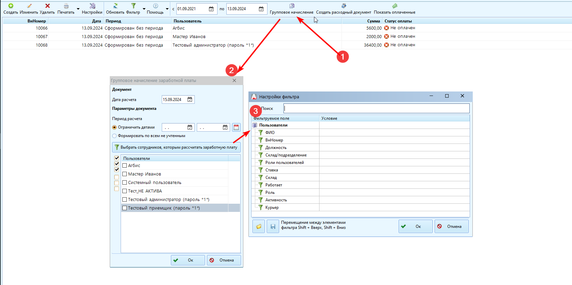Click the save filter floppy disk icon

273,227
